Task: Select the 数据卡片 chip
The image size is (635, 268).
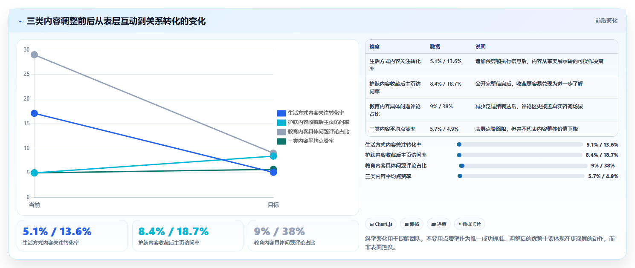Action: (x=470, y=224)
